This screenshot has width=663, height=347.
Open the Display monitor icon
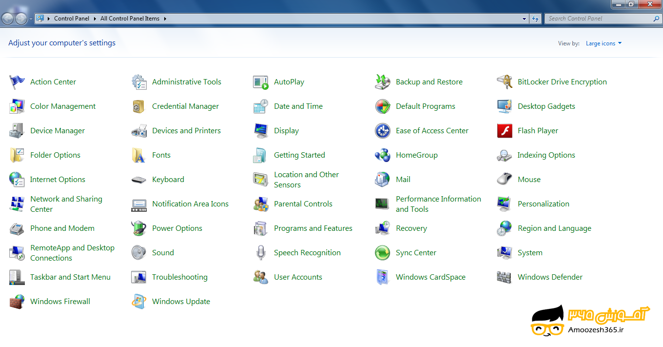[x=261, y=131]
